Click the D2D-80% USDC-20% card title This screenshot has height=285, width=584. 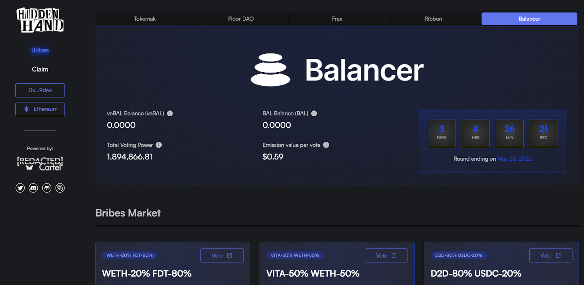476,273
